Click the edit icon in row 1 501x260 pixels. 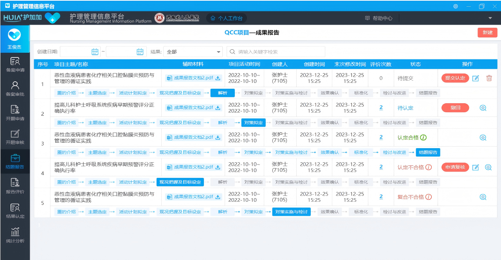[476, 78]
